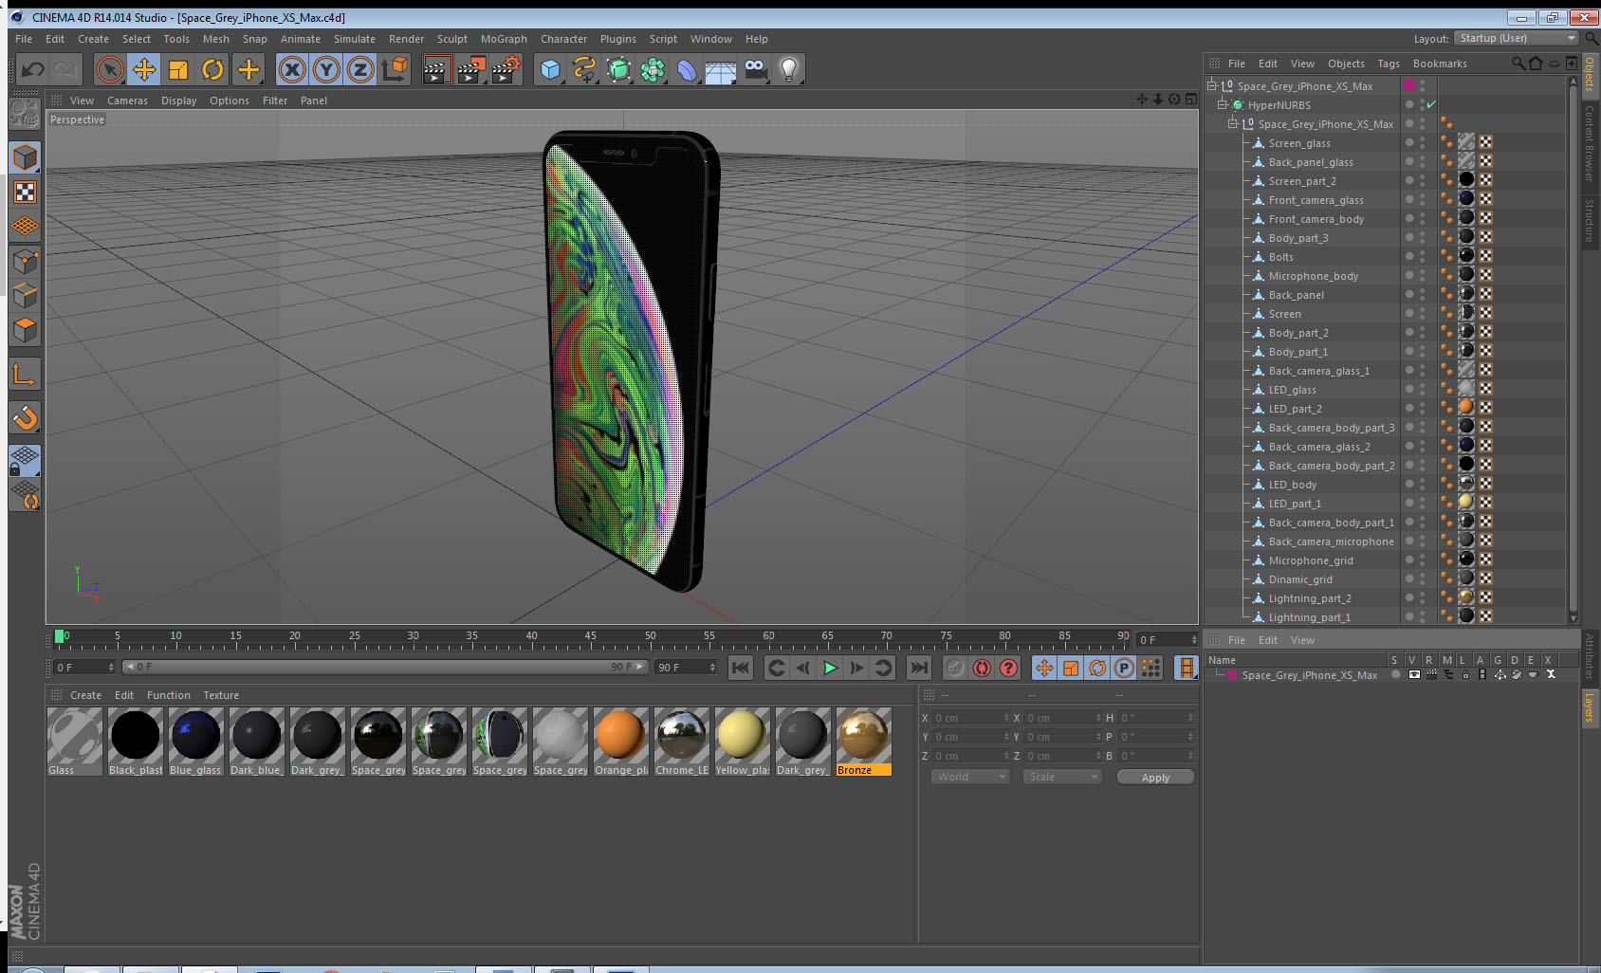Render to Picture Viewer

pyautogui.click(x=471, y=69)
